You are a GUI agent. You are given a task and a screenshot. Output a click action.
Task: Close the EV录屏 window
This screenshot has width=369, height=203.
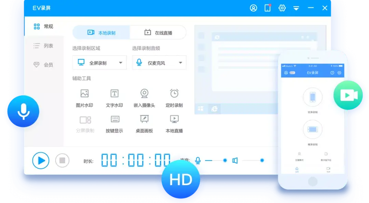pos(325,8)
